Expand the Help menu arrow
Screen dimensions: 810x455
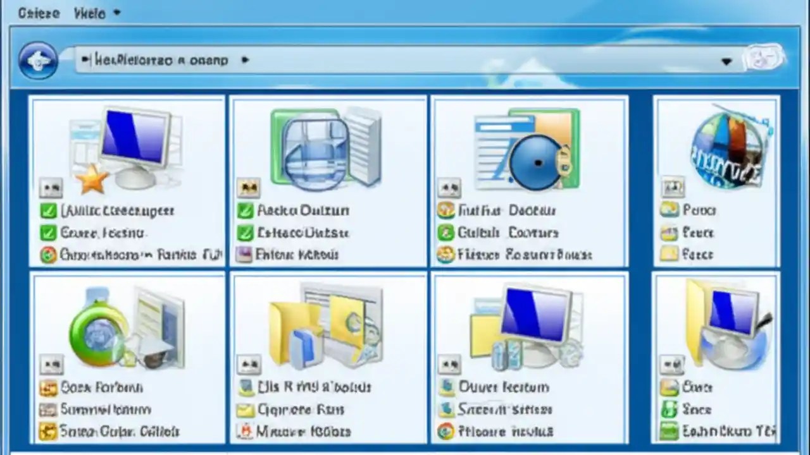tap(116, 13)
